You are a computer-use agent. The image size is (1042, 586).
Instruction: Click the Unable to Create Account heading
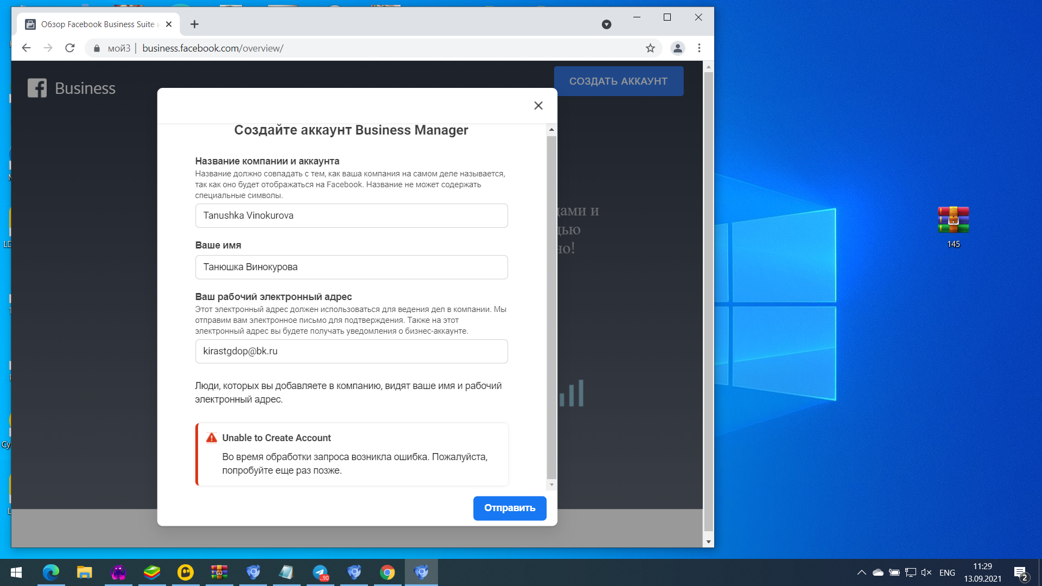point(276,438)
